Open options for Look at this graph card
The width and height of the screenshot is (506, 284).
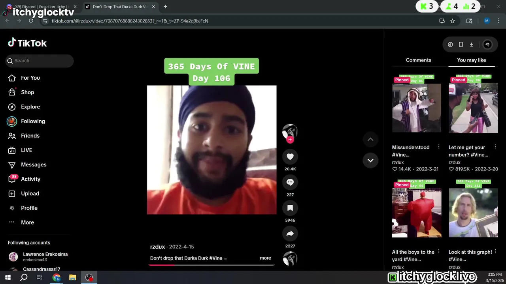point(495,252)
